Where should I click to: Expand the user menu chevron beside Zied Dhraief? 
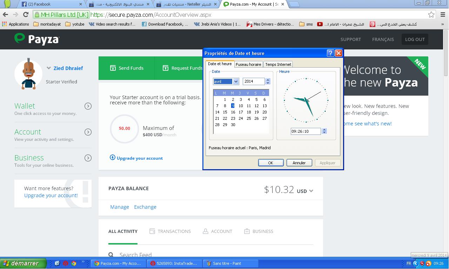(x=49, y=68)
